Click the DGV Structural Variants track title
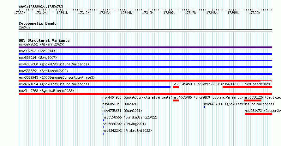 [44, 40]
